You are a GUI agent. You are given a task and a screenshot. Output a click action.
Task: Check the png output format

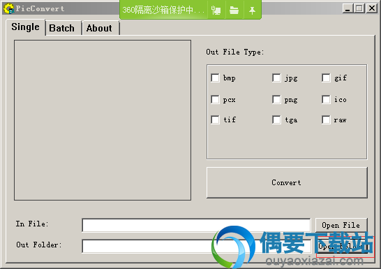coord(276,99)
